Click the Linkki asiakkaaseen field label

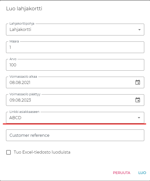pos(24,112)
